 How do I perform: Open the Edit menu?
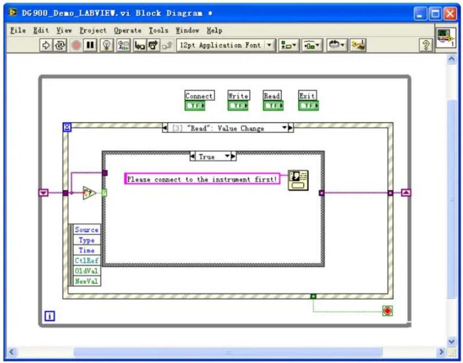coord(41,30)
